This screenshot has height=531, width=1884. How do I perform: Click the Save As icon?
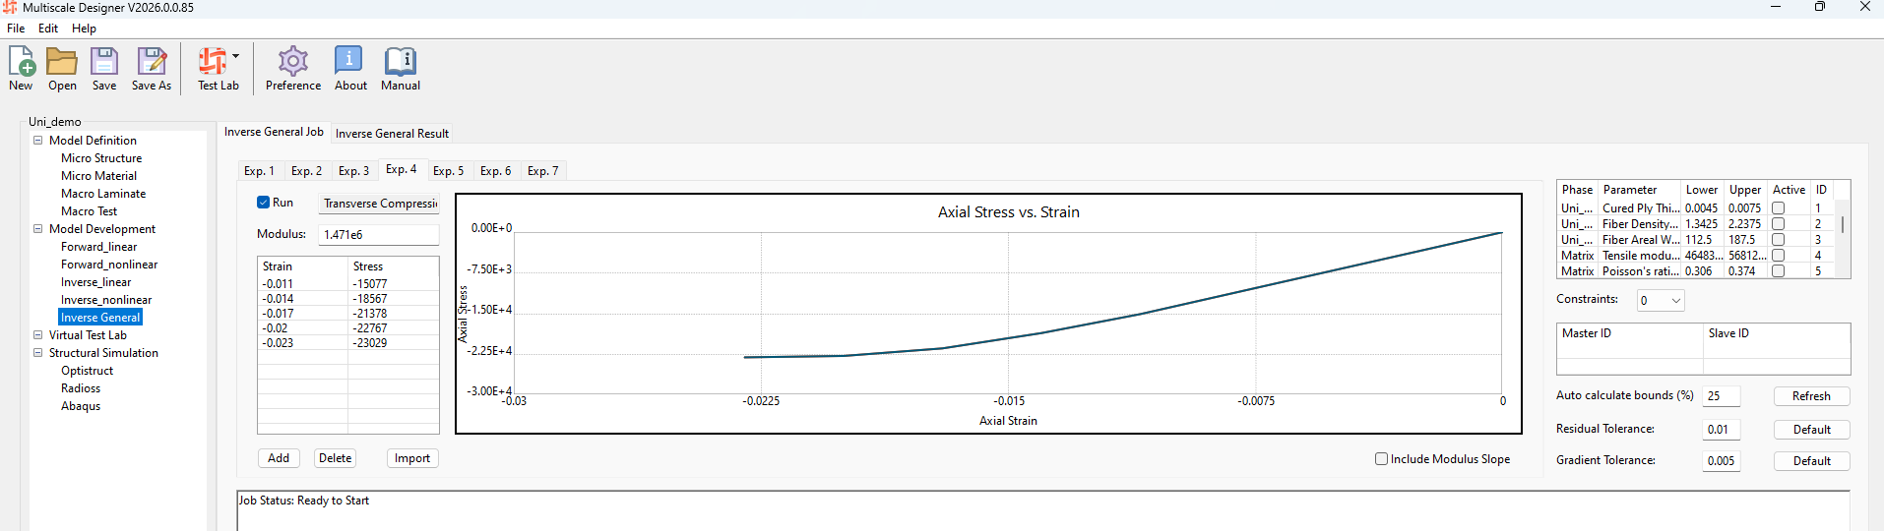pos(152,63)
